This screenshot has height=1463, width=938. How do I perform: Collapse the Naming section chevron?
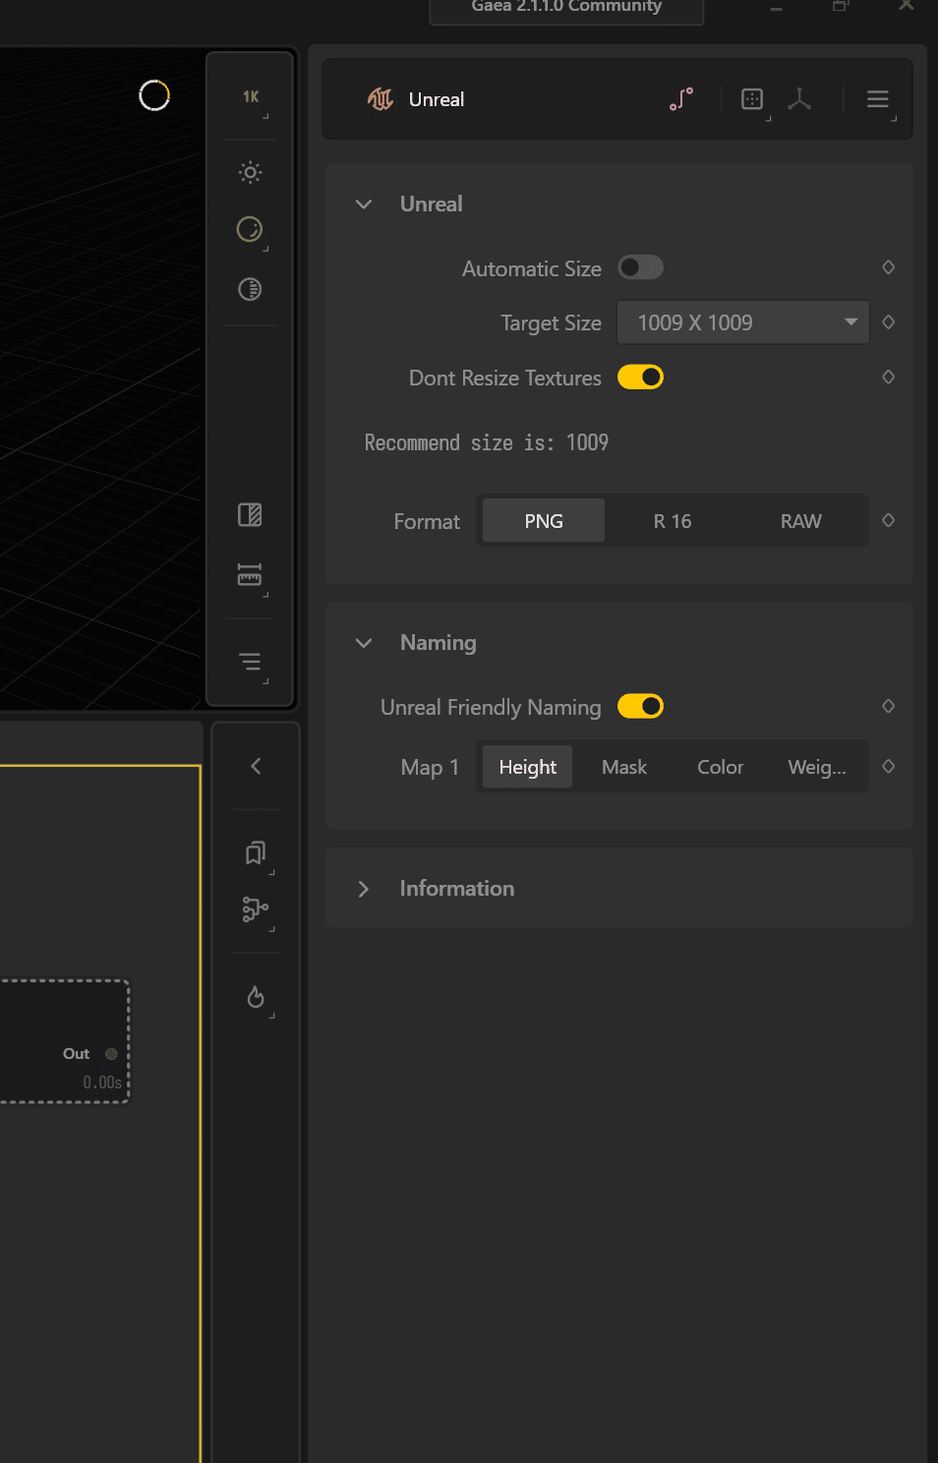pos(364,643)
